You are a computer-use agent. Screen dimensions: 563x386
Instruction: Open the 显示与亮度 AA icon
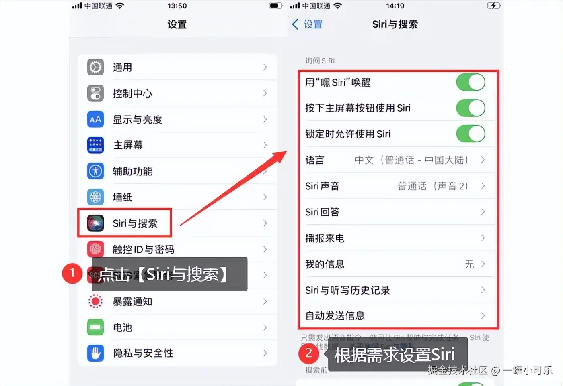click(95, 119)
